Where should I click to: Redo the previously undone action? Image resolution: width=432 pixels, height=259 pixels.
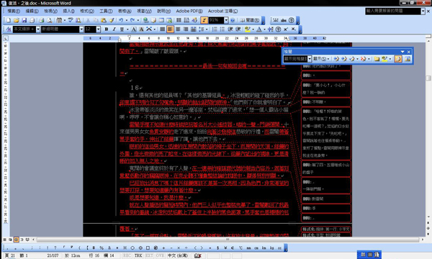coord(132,20)
